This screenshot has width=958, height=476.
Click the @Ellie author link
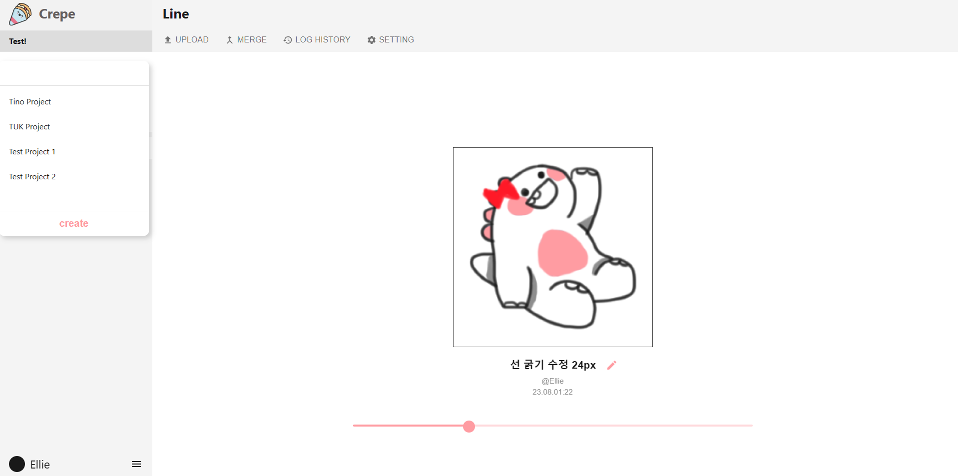click(x=552, y=381)
